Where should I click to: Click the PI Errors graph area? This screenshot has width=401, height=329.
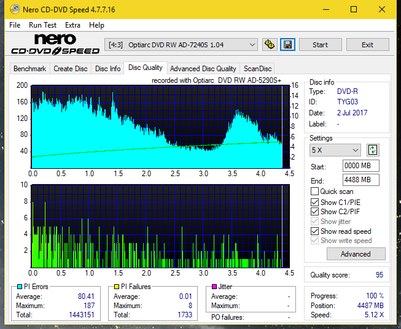click(160, 127)
